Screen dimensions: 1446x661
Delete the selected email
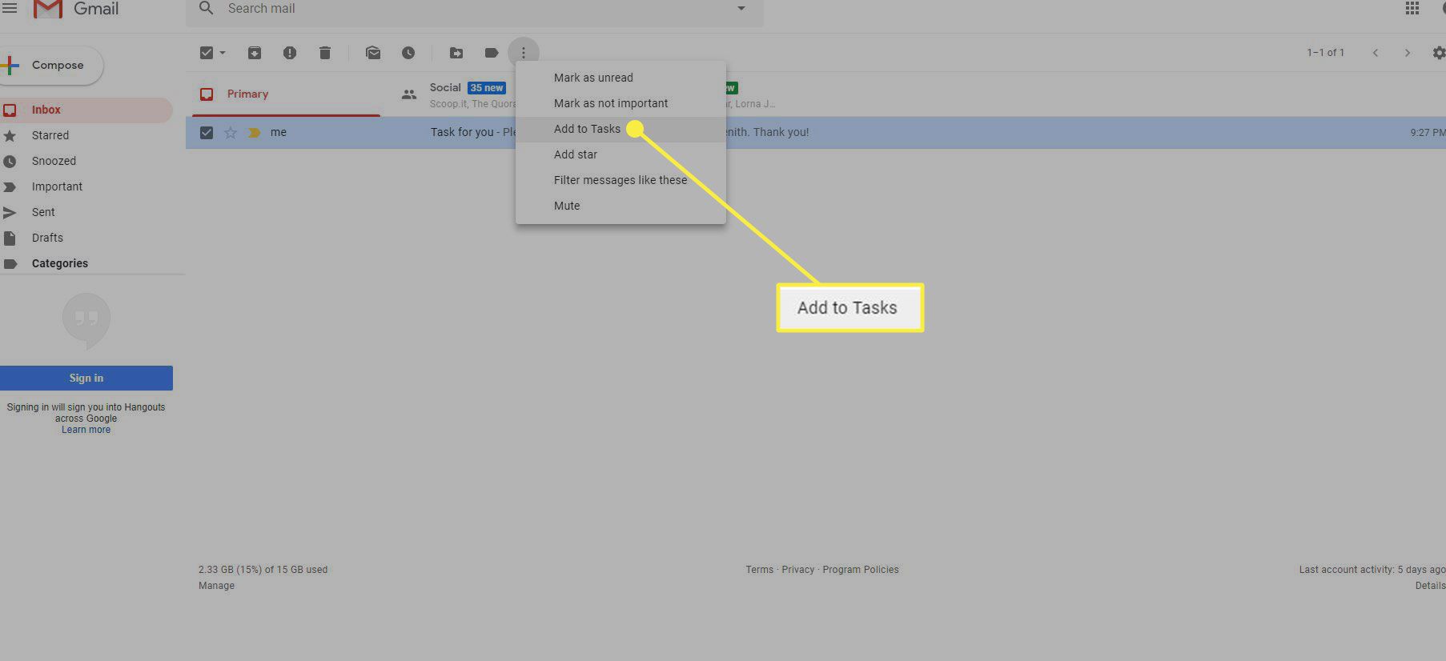[324, 53]
